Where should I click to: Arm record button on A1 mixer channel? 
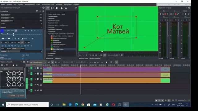[x=165, y=14]
